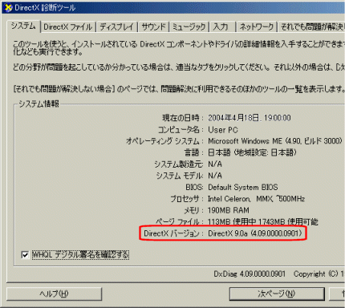The image size is (345, 308).
Task: Toggle the WHQL デジタル署名を確認する checkbox
Action: coord(25,255)
